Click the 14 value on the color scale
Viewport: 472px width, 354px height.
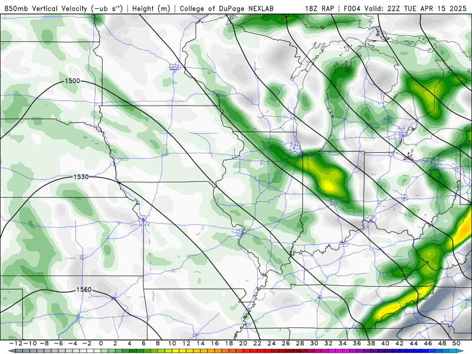[x=201, y=343]
